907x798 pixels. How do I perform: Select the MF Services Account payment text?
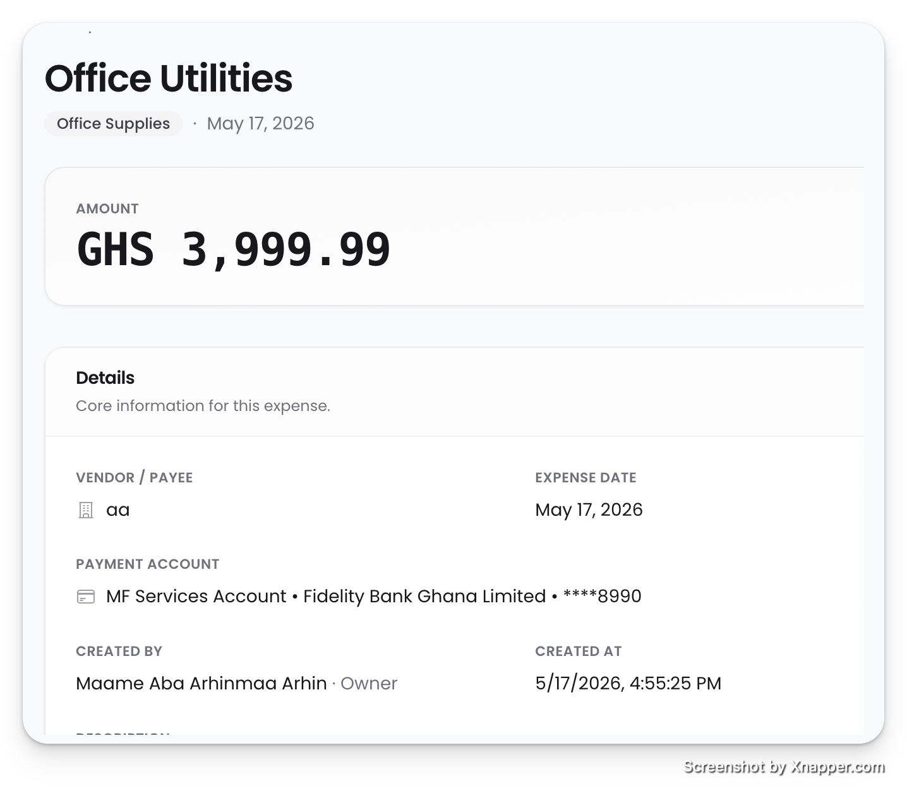pos(374,597)
